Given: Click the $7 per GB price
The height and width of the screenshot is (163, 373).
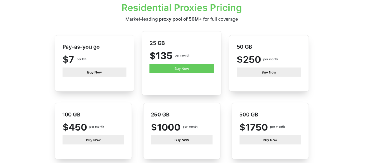Looking at the screenshot, I should [x=74, y=59].
